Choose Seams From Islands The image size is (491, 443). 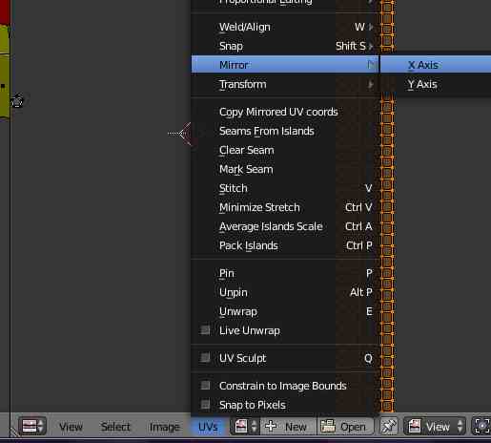coord(285,131)
